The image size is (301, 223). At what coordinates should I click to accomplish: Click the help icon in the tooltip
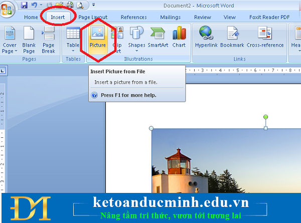[94, 95]
